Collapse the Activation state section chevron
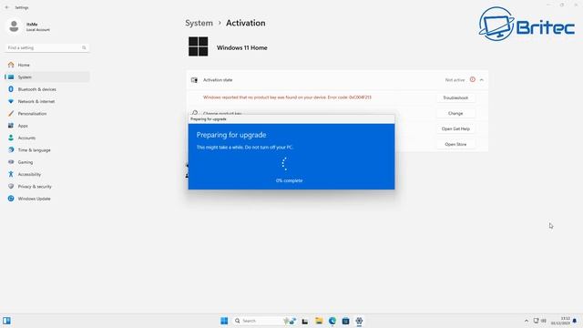The height and width of the screenshot is (328, 583). click(x=482, y=80)
